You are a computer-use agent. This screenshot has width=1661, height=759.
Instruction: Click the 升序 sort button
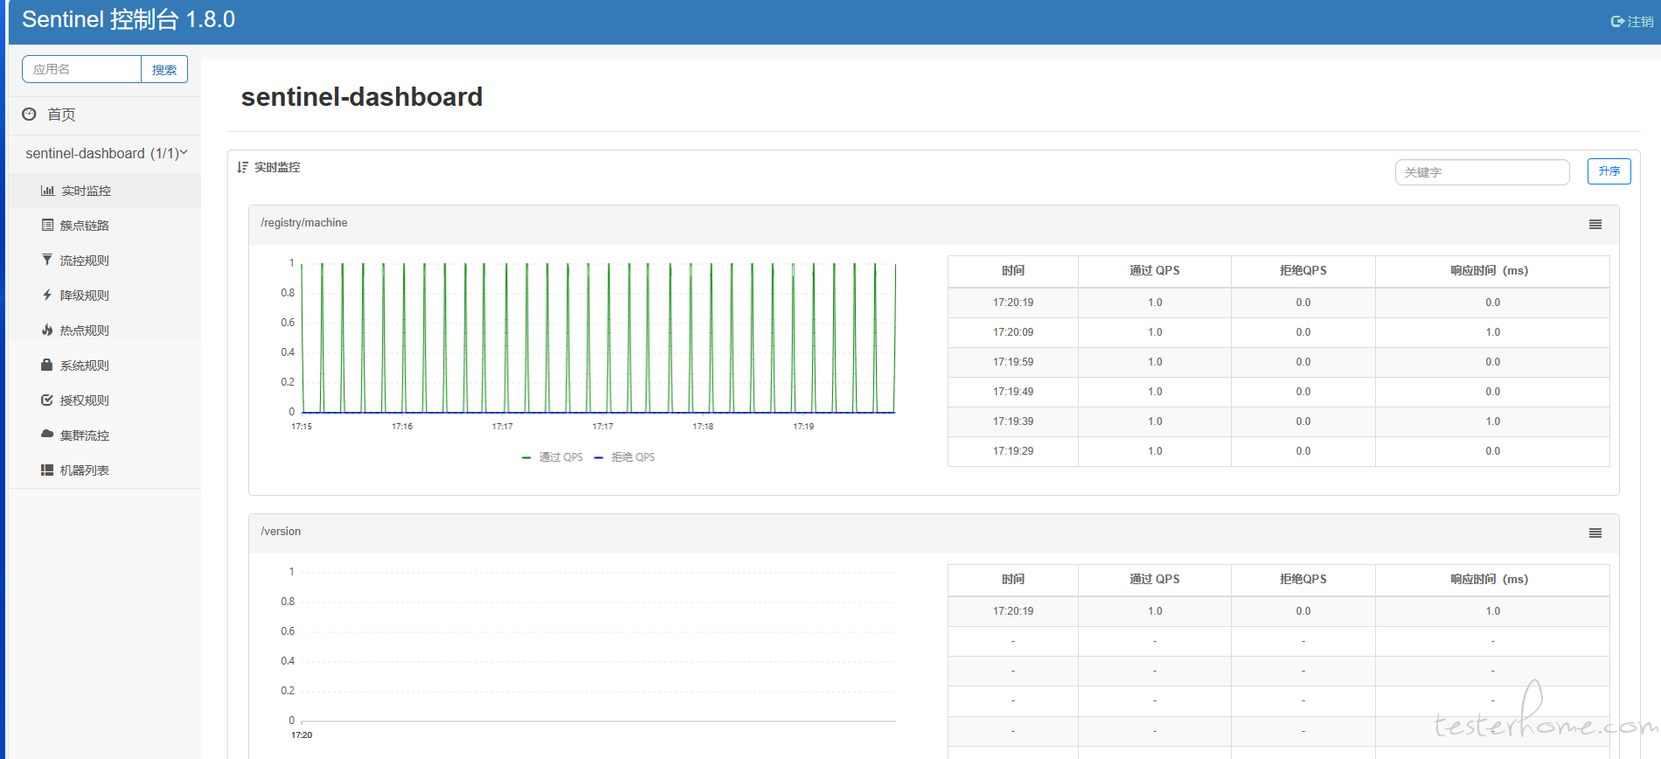point(1609,171)
